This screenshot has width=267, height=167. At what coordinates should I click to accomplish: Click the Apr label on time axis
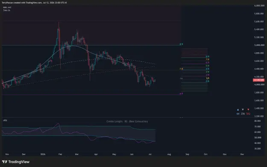click(96, 154)
